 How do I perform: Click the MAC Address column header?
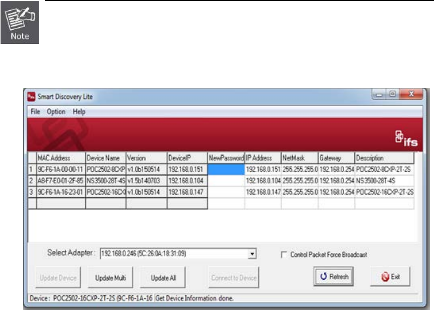(60, 158)
